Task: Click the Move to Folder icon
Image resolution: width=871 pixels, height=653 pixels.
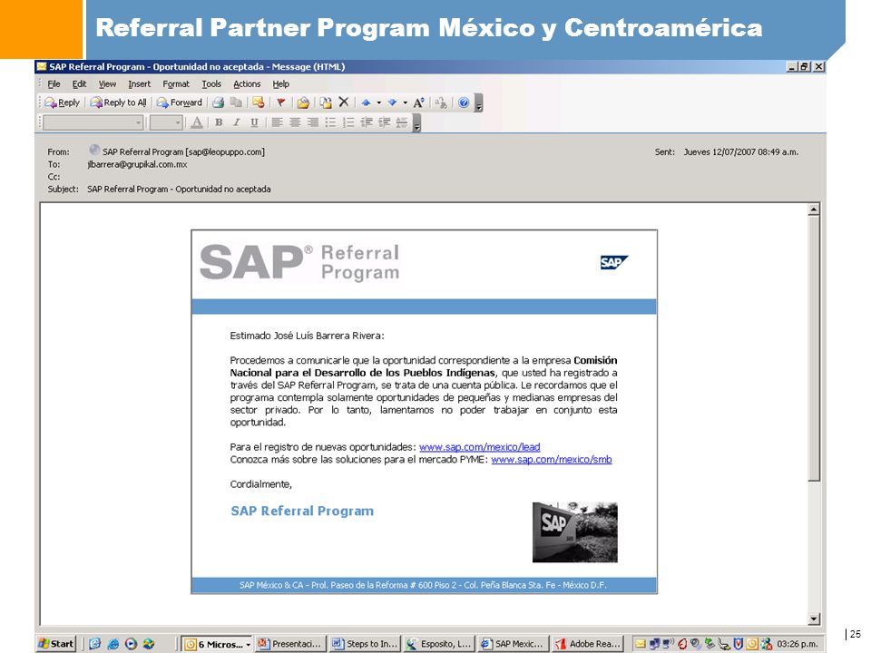Action: (x=326, y=102)
